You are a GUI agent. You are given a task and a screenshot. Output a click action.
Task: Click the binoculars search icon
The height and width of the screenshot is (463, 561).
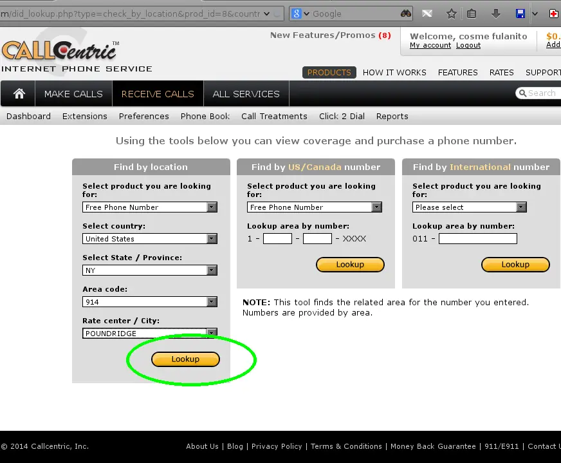pos(406,14)
